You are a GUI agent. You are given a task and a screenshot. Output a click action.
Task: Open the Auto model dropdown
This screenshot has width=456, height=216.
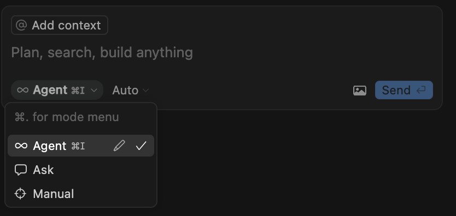click(131, 91)
